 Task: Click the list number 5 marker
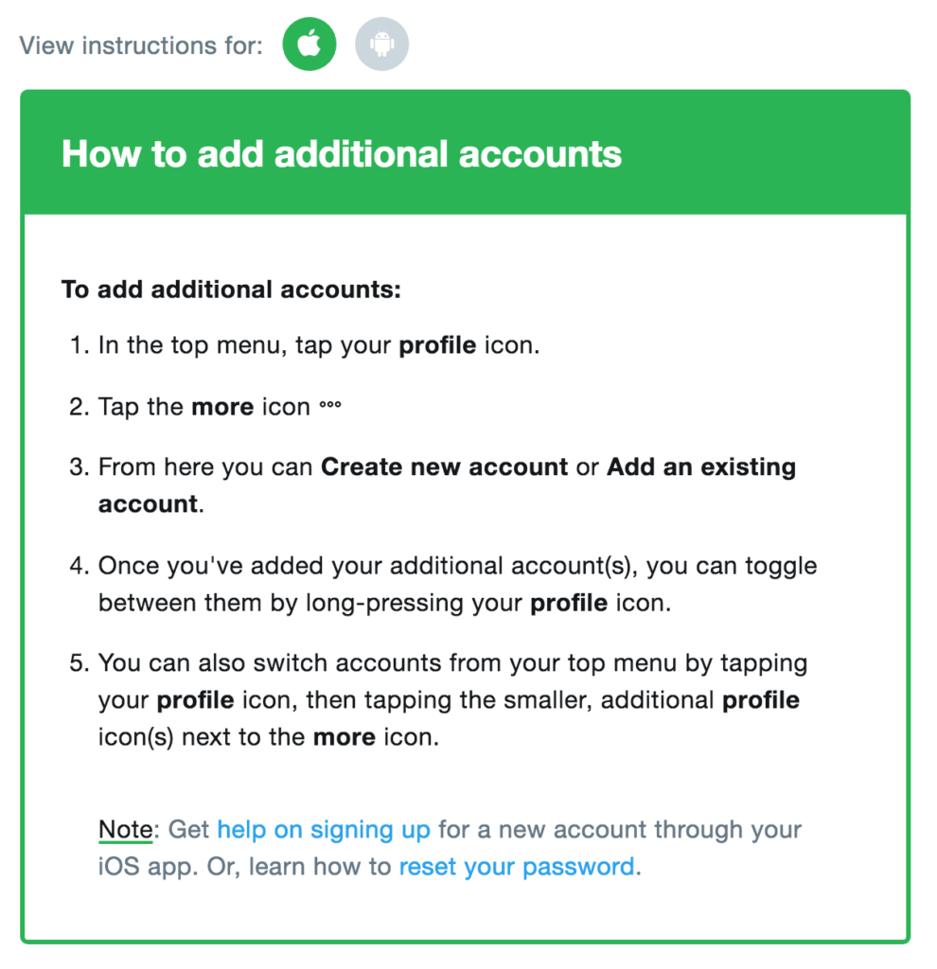tap(80, 662)
